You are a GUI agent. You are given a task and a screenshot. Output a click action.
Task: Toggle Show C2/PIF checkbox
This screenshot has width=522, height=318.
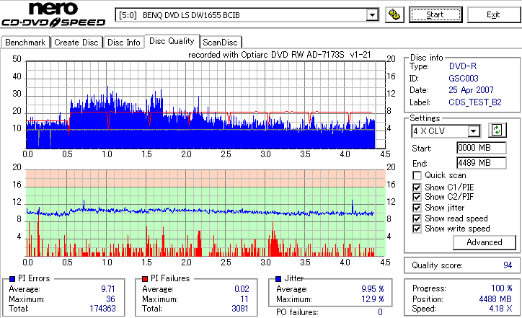coord(417,197)
